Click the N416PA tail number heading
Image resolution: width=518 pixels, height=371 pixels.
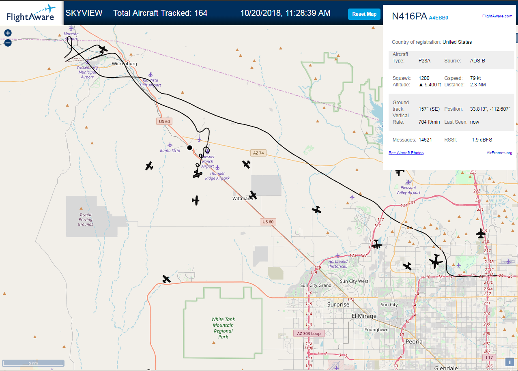coord(409,17)
